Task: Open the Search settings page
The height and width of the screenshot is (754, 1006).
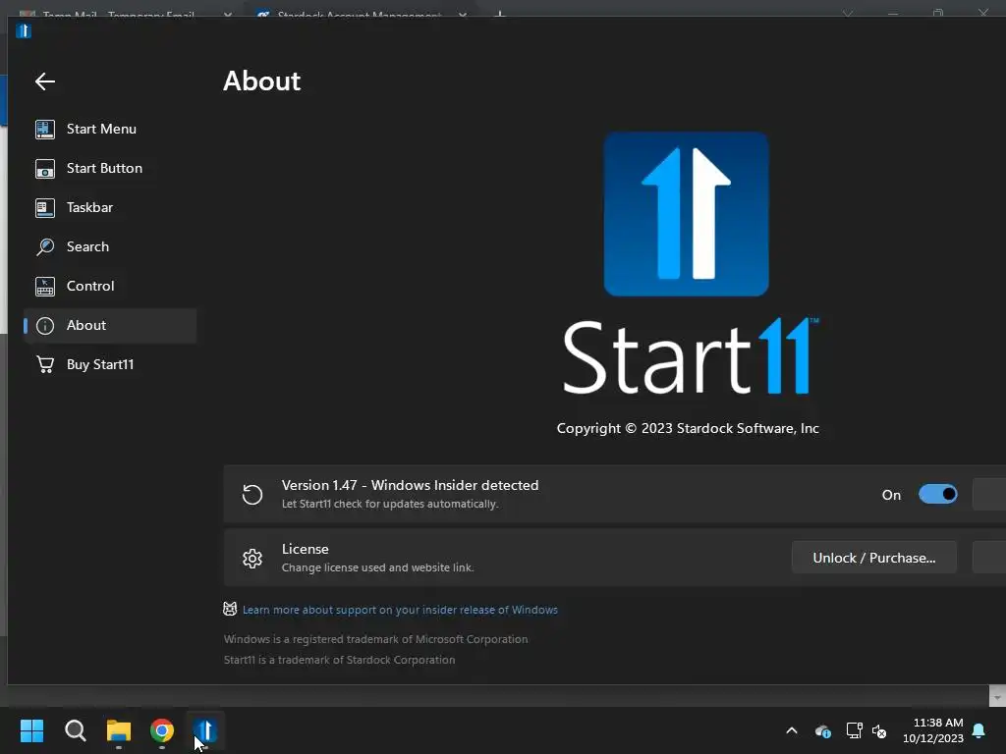Action: pos(110,246)
